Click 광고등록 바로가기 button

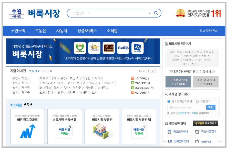[205, 123]
